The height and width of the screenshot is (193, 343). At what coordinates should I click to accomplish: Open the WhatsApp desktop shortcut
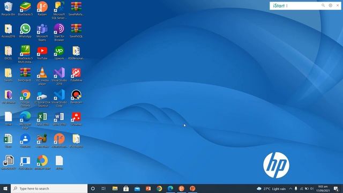25,31
